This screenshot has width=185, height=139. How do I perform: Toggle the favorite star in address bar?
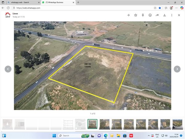160,8
